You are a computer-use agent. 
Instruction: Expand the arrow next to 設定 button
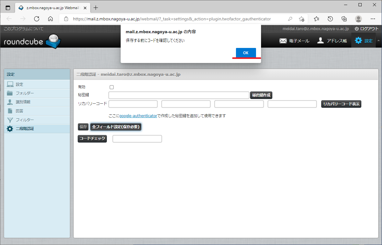(x=378, y=41)
